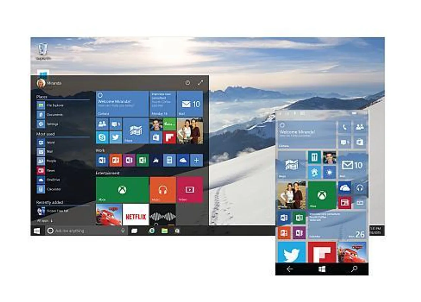
Task: Open the People tile in Start menu
Action: click(102, 124)
